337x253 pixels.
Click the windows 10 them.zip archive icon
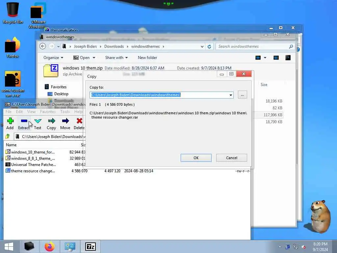pyautogui.click(x=51, y=70)
